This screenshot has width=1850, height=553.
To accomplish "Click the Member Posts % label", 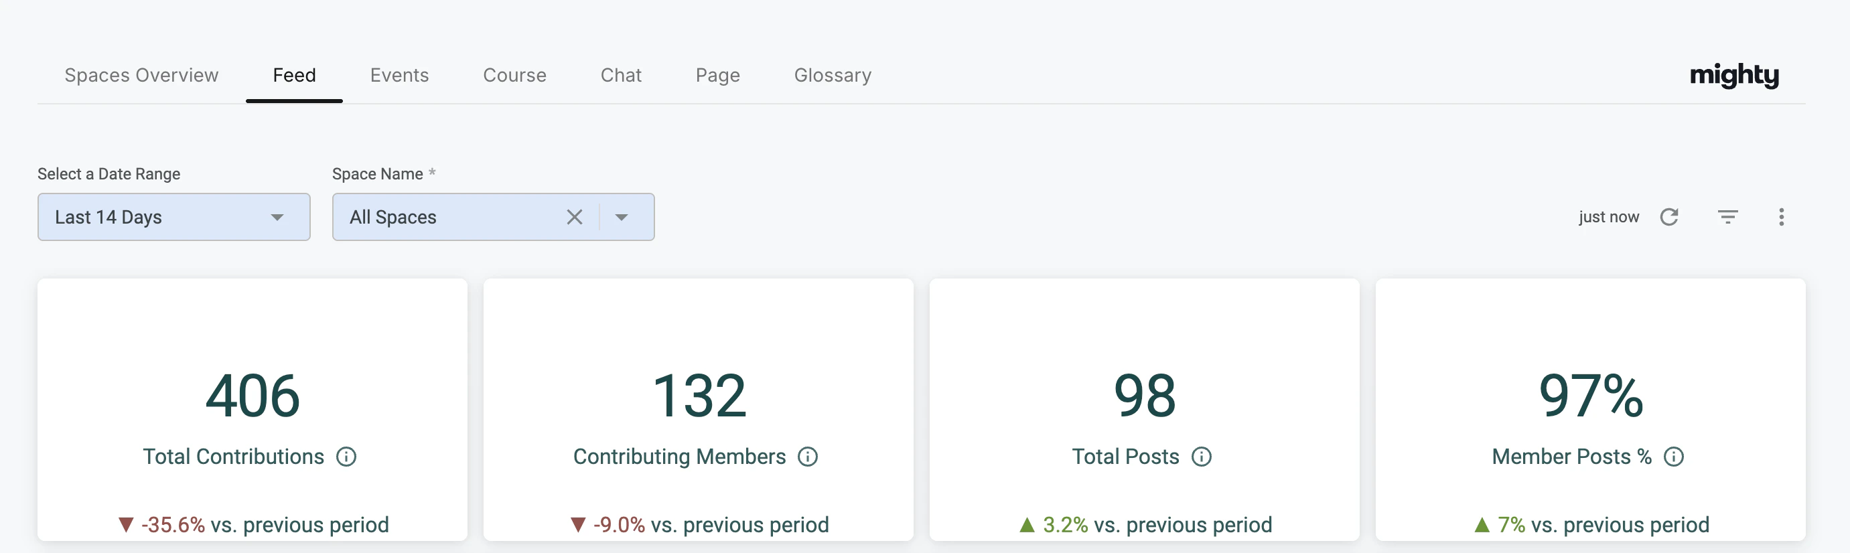I will pos(1572,457).
